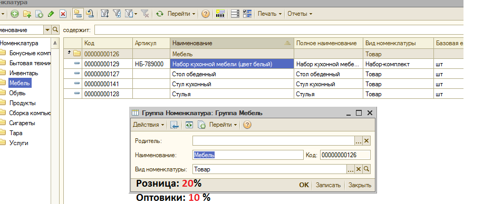Click the Родитель input field

point(274,141)
